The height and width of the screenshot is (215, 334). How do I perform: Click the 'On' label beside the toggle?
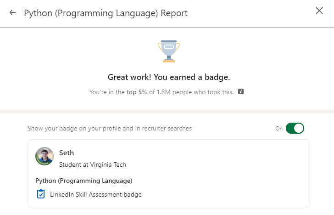point(279,129)
